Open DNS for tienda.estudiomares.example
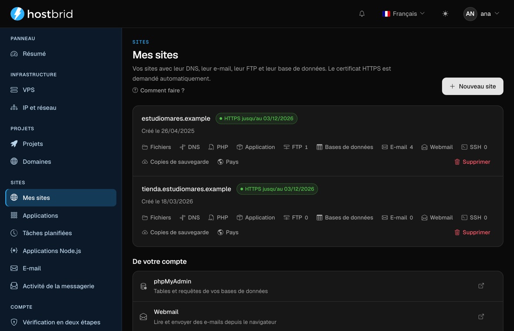Image resolution: width=514 pixels, height=331 pixels. point(190,218)
